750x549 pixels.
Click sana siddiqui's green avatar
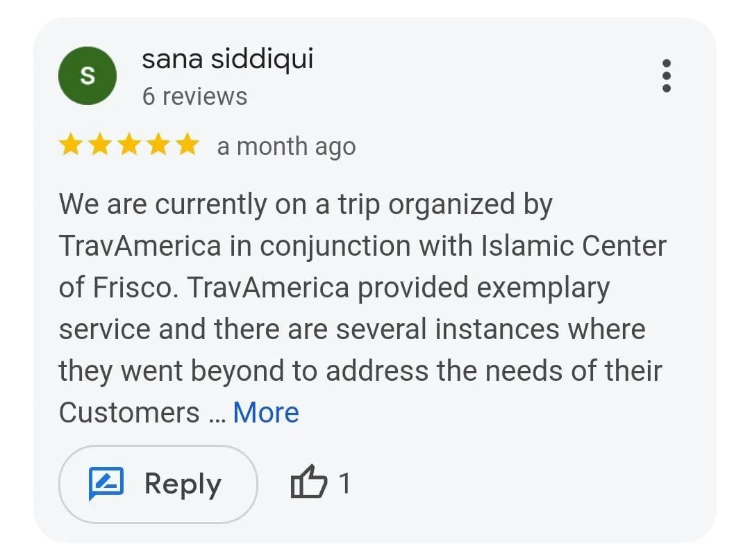point(87,76)
